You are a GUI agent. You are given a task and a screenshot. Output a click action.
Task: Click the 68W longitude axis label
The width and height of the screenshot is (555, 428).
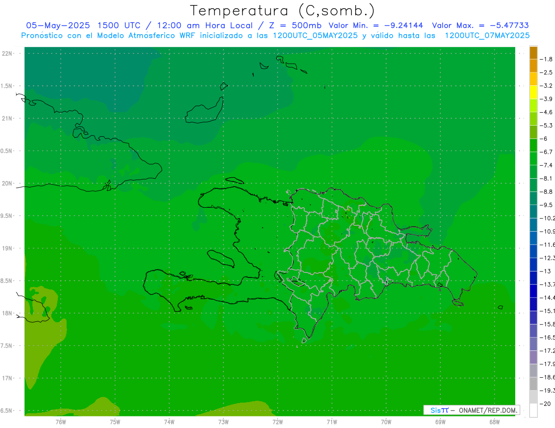coord(494,422)
